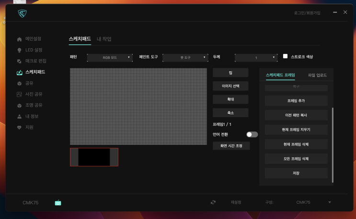
Task: Click the cube icon beside 조명 공유
Action: pyautogui.click(x=19, y=106)
